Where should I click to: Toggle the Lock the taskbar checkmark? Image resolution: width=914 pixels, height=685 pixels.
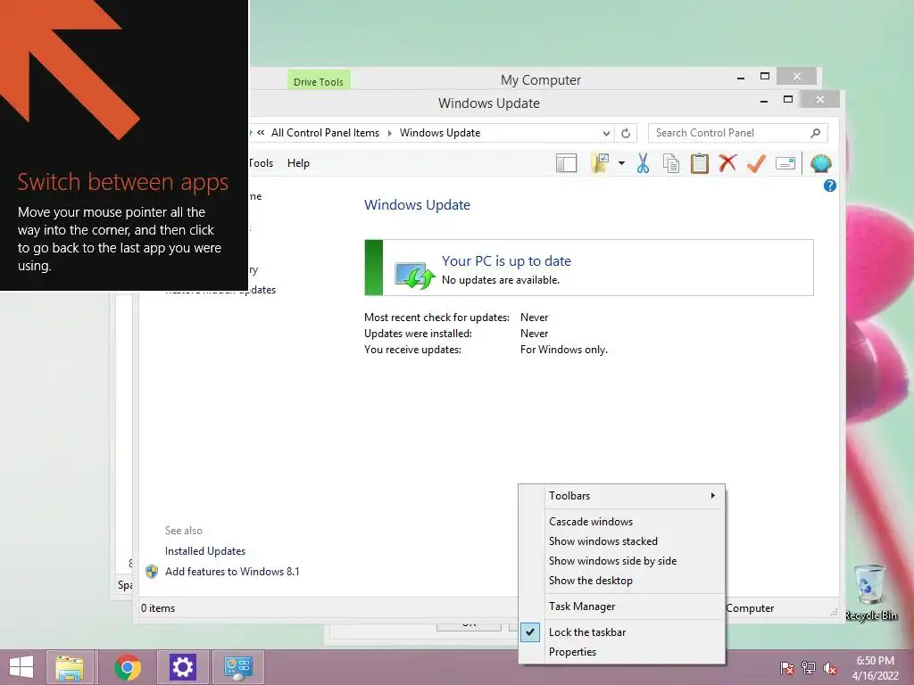(x=530, y=632)
